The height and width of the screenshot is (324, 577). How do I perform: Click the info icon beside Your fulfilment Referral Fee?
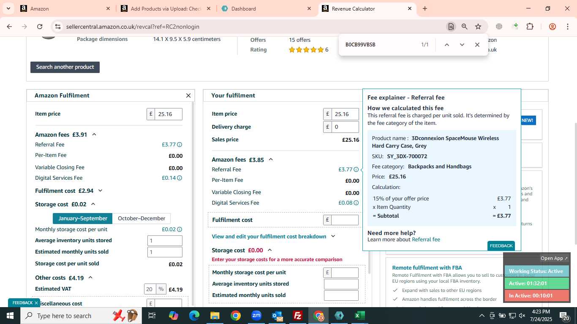356,170
